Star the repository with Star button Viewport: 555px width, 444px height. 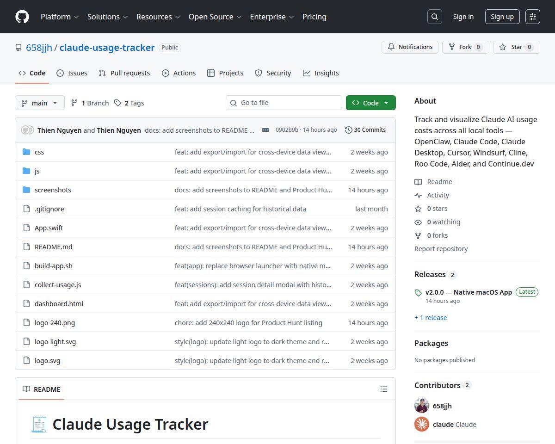click(517, 47)
